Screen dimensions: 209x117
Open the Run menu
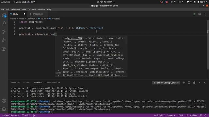(34, 9)
